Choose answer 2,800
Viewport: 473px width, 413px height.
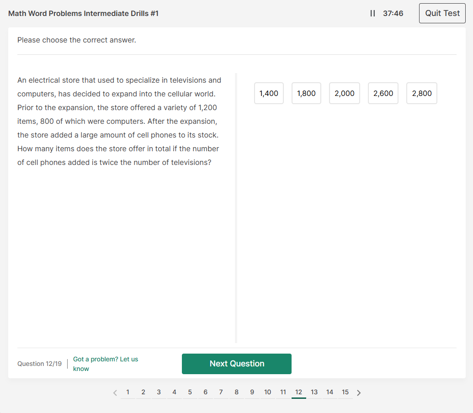[x=421, y=93]
